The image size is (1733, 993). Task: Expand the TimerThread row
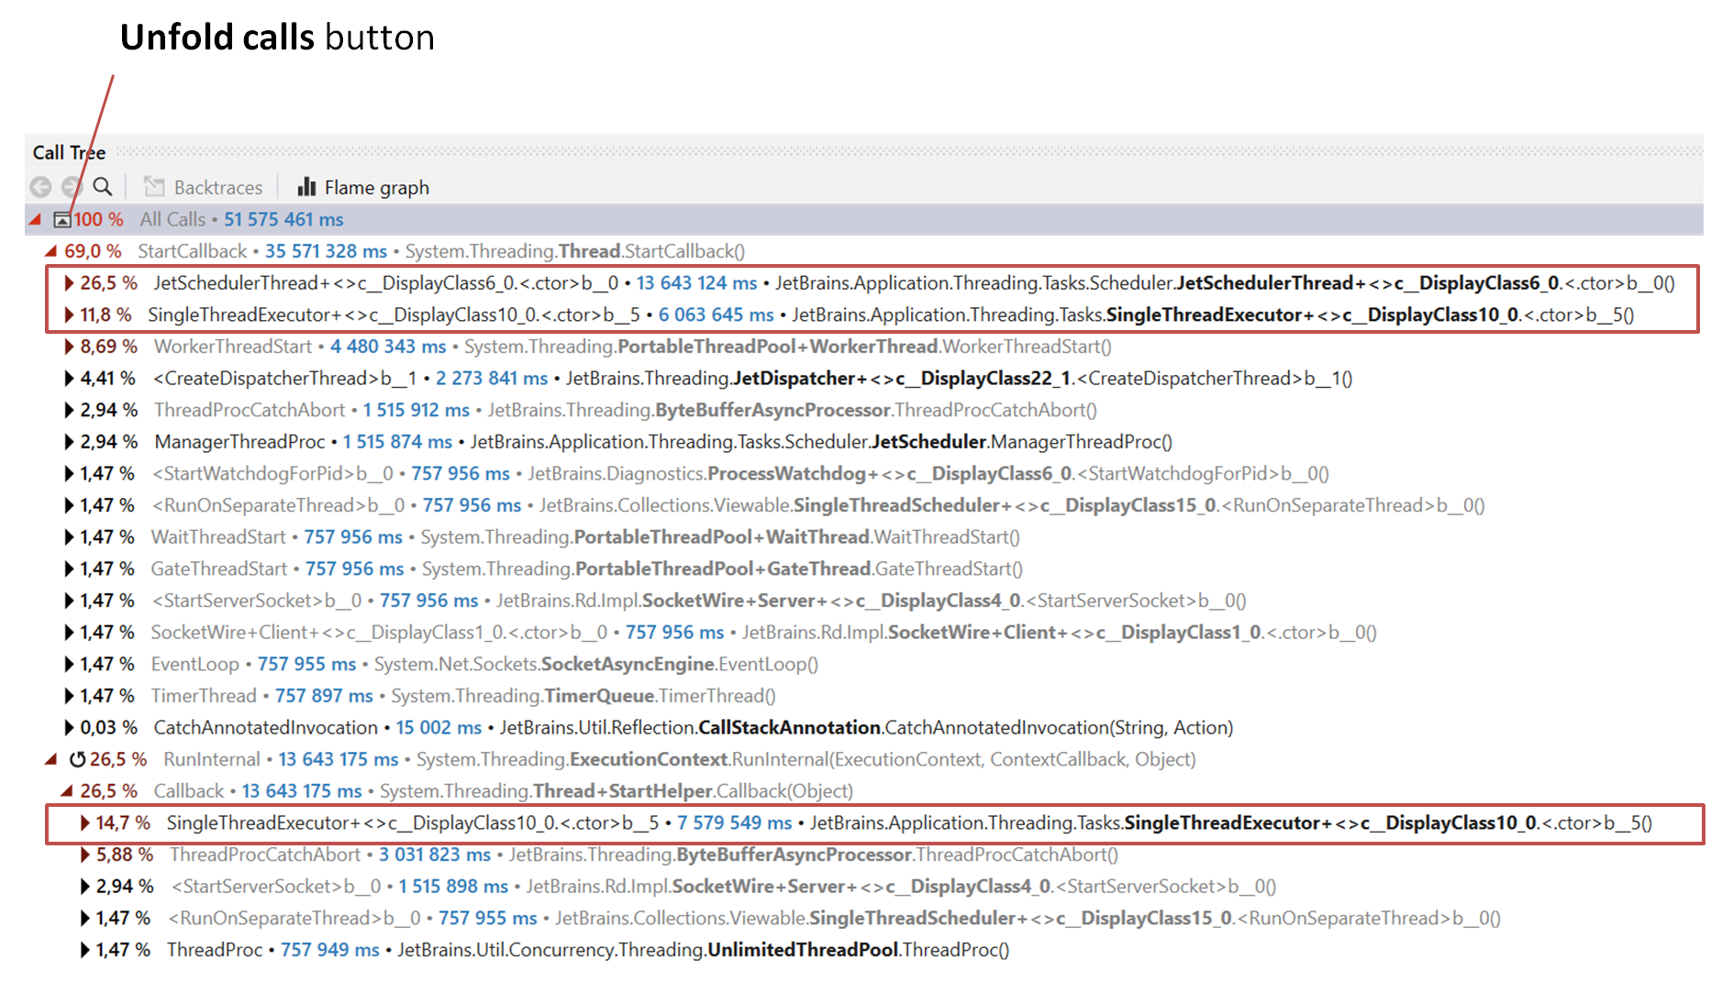[x=69, y=695]
